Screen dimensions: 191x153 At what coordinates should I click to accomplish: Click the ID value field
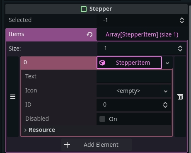134,105
